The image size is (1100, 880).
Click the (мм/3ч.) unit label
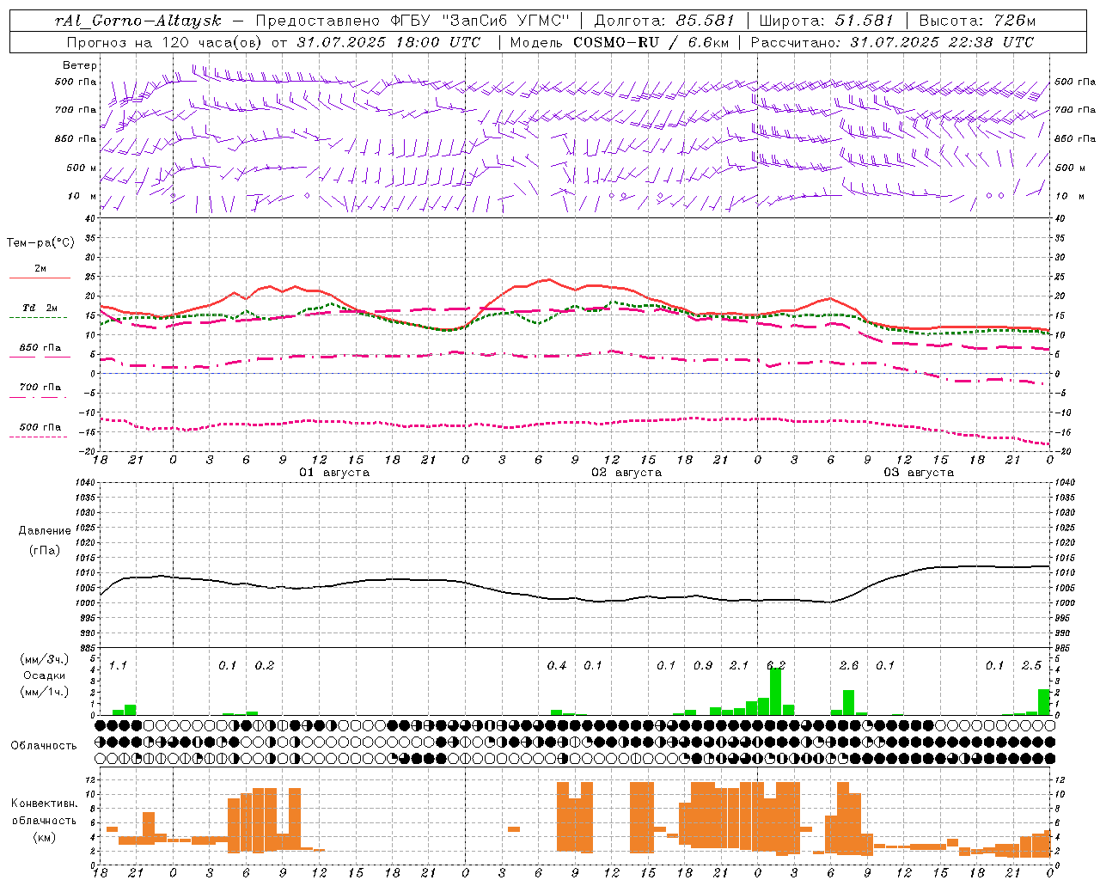pos(45,660)
